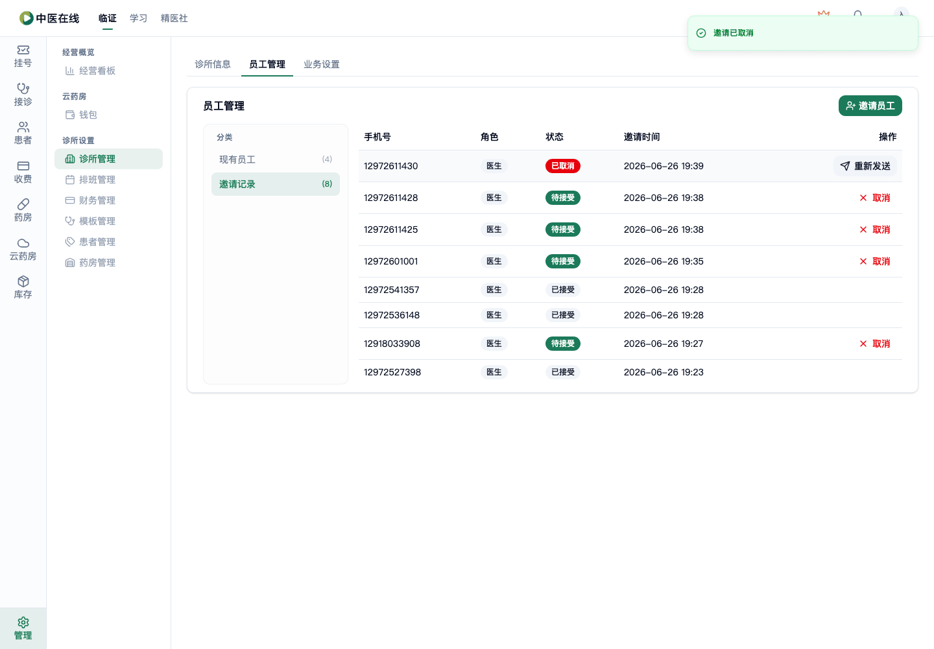This screenshot has height=649, width=934.
Task: Click X cancel icon for 12972611425
Action: tap(863, 230)
